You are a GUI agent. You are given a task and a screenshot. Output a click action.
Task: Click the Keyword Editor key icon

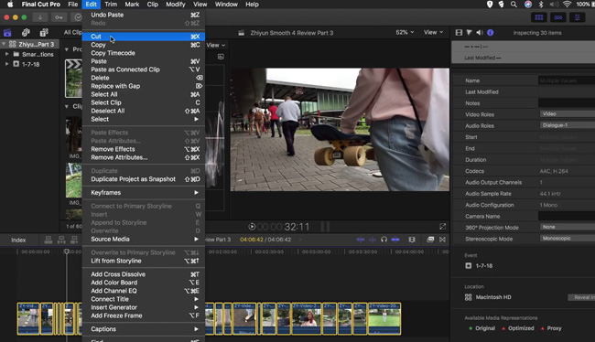click(x=59, y=17)
